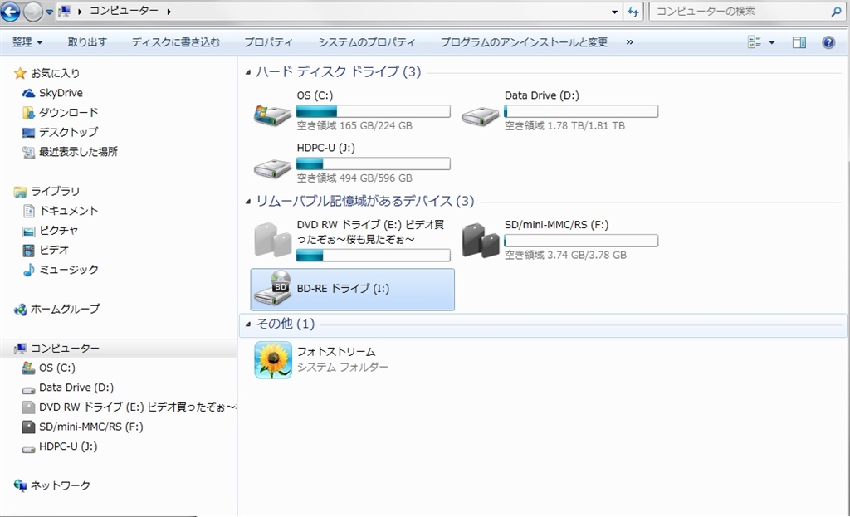Screen dimensions: 850x517
Task: Click the 空き領域 165 GB/224 GB text
Action: point(354,126)
